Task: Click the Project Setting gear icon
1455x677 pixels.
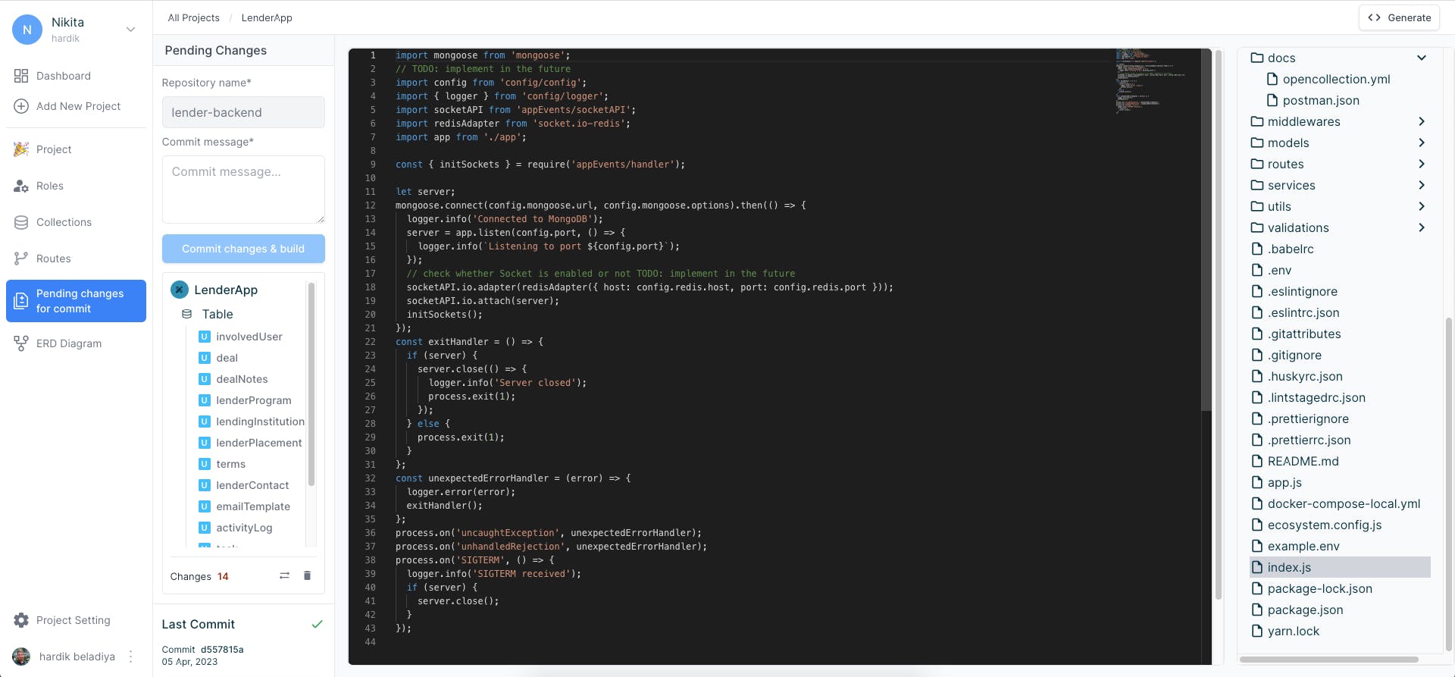Action: (x=21, y=620)
